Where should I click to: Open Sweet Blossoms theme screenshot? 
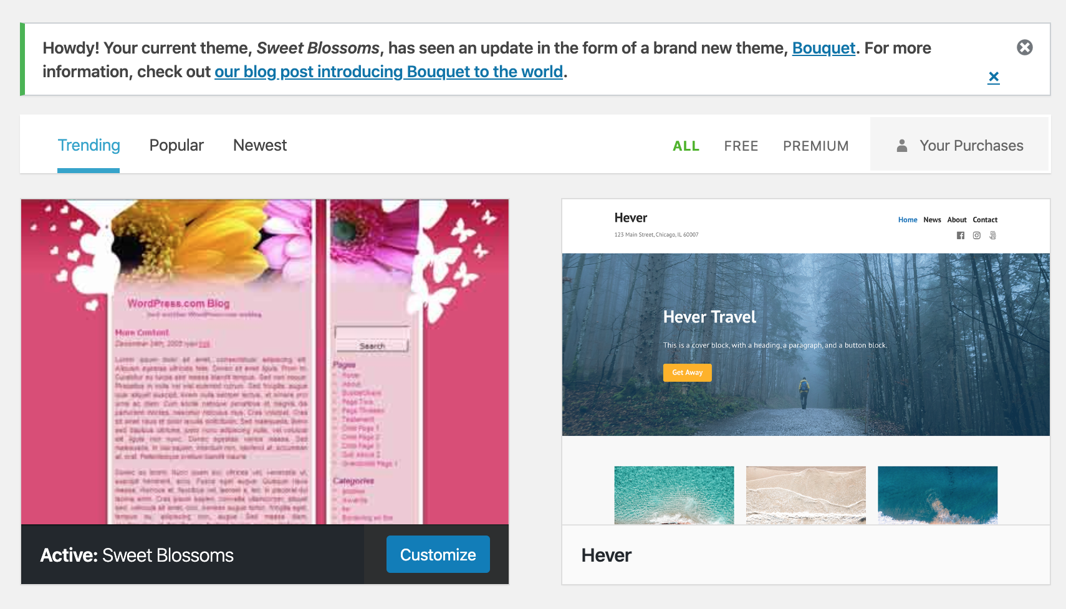coord(265,362)
